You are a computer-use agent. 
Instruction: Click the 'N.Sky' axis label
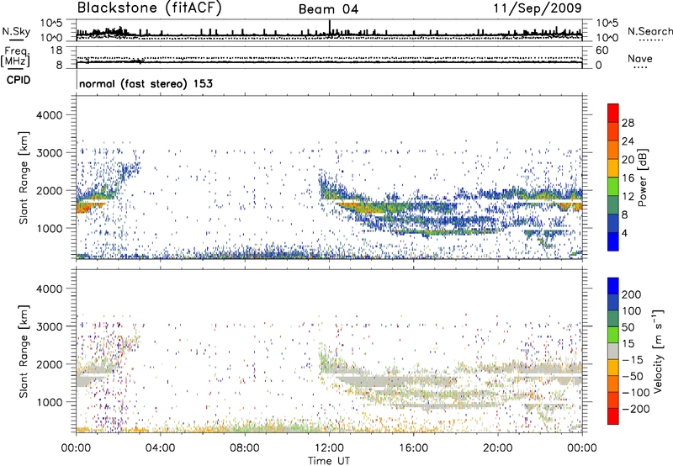pyautogui.click(x=16, y=31)
